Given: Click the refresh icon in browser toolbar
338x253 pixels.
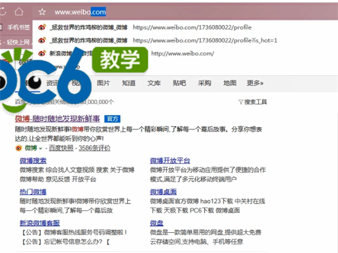Looking at the screenshot, I should tap(3, 12).
